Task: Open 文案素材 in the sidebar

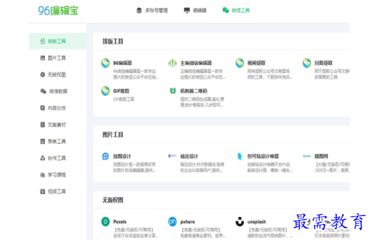Action: [58, 125]
